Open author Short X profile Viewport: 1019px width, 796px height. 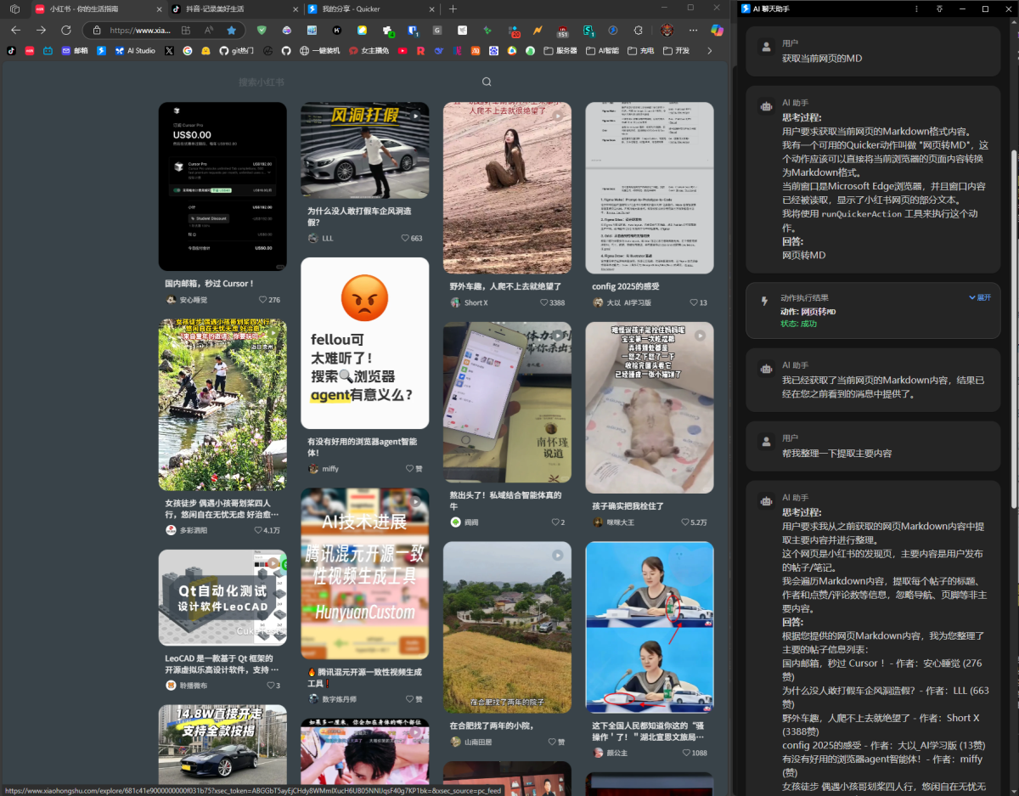[470, 302]
